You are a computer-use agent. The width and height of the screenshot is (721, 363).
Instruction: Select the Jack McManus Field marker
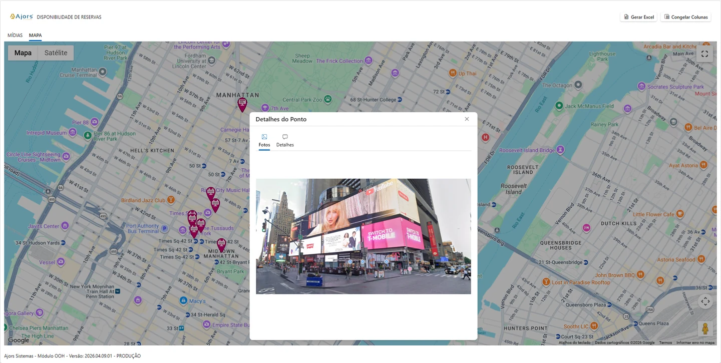click(x=559, y=106)
